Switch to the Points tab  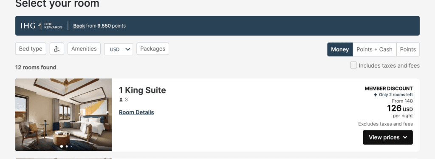coord(408,49)
